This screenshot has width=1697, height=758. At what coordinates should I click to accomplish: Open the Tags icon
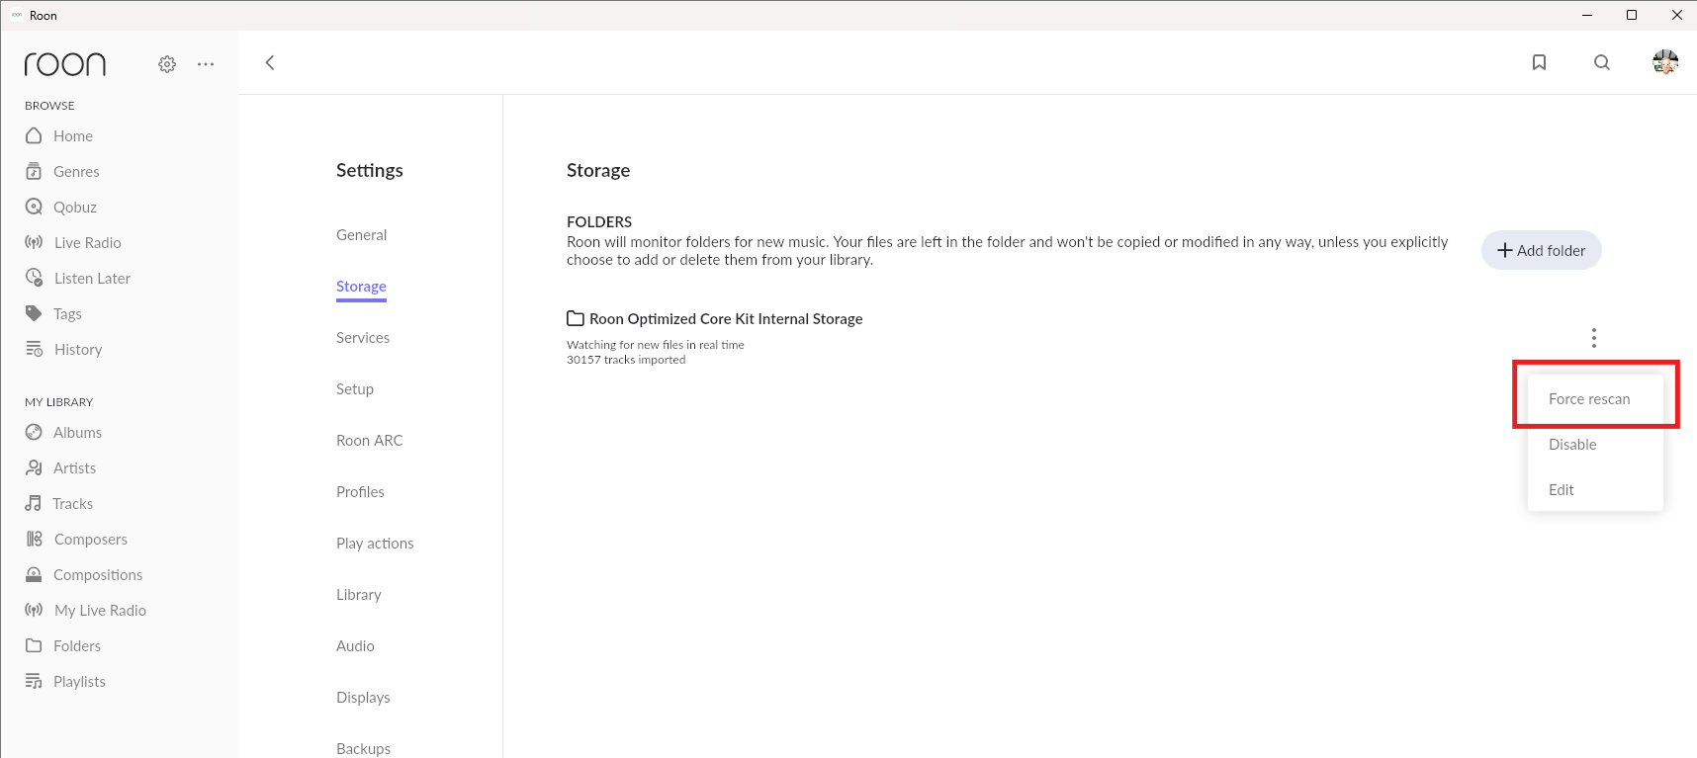click(x=34, y=313)
